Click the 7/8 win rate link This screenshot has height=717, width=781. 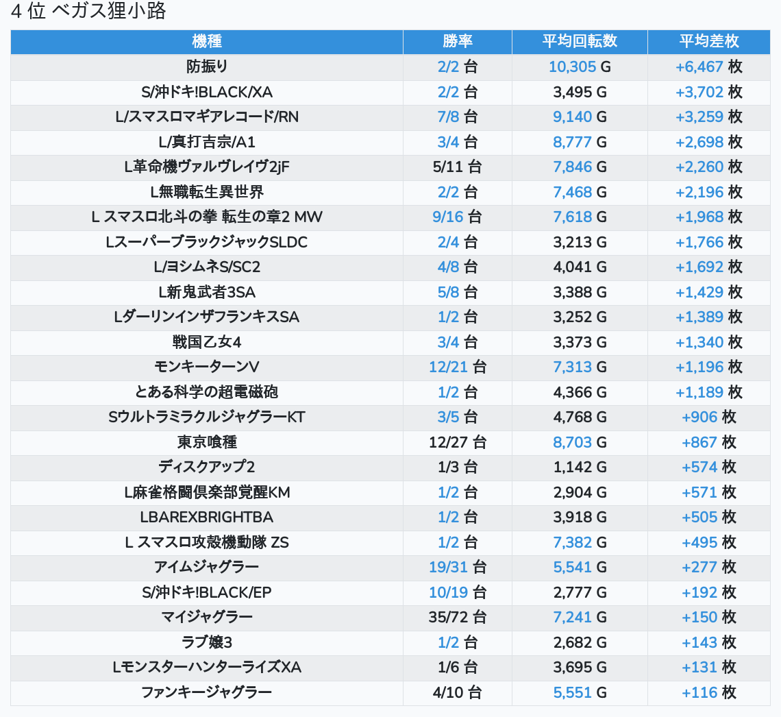pyautogui.click(x=449, y=117)
